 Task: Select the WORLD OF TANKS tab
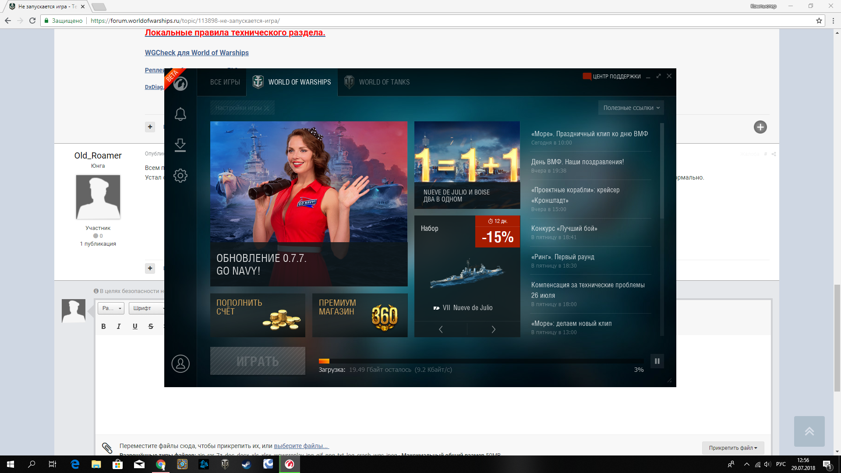tap(377, 82)
